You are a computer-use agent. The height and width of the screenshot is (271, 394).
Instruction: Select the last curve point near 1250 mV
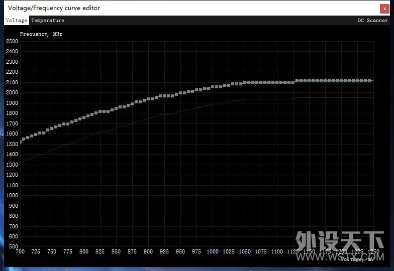point(369,80)
